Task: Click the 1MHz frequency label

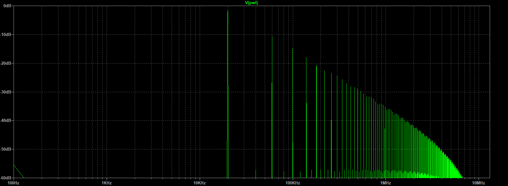Action: 386,183
